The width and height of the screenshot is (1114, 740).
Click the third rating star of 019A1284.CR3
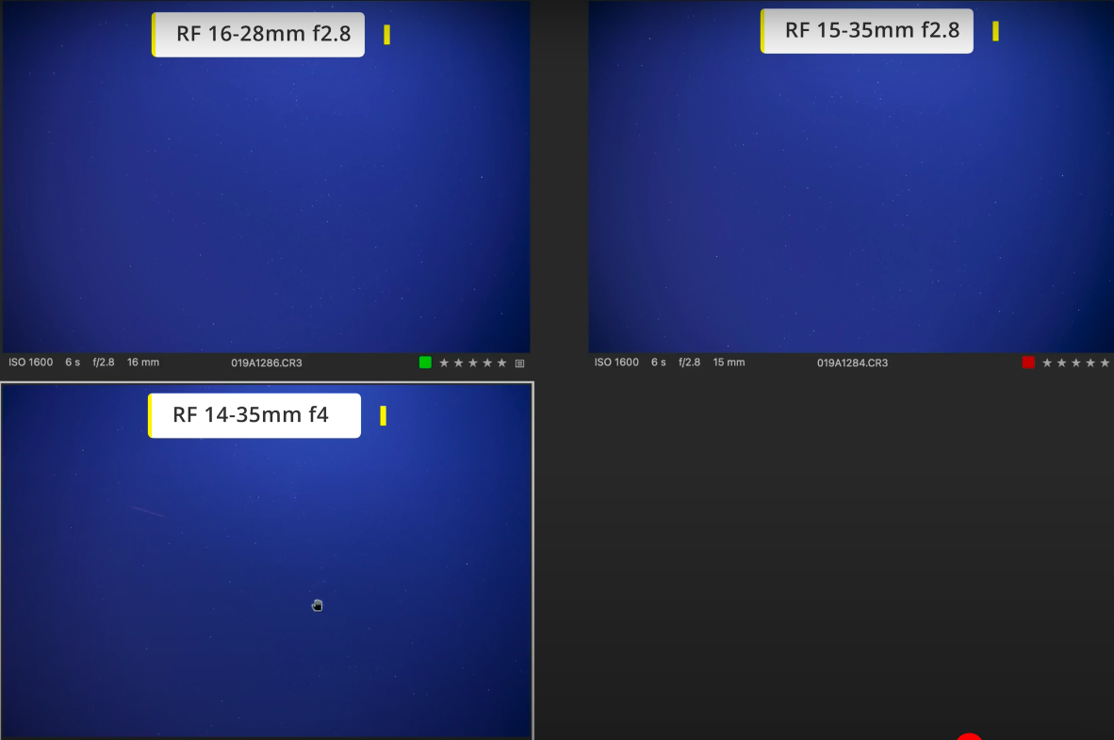click(1076, 363)
